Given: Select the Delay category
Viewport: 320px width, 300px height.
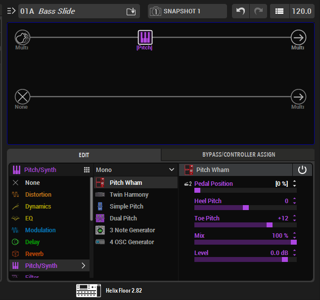Looking at the screenshot, I should coord(49,242).
